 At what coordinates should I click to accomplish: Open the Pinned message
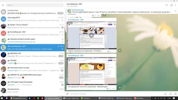tap(119, 11)
